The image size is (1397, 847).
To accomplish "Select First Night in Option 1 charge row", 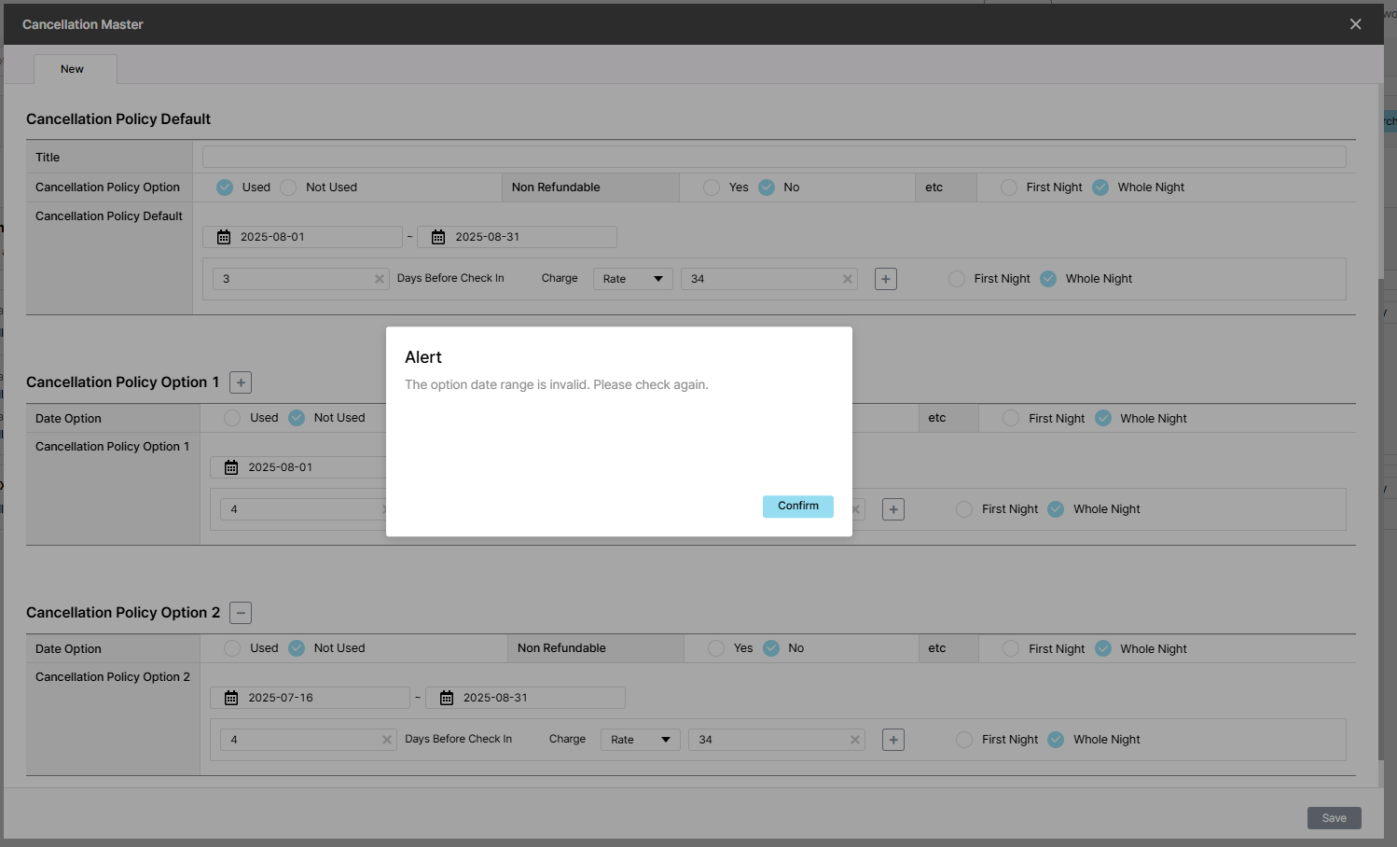I will pyautogui.click(x=964, y=509).
